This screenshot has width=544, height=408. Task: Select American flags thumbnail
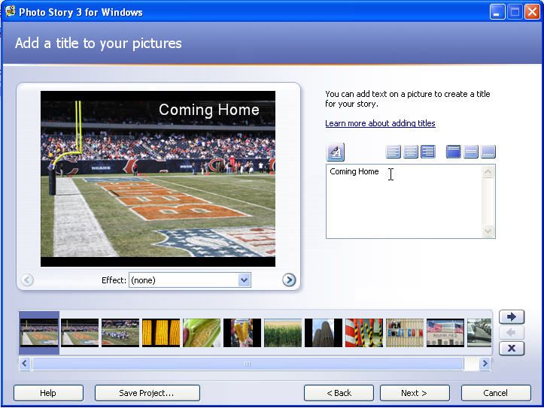445,333
